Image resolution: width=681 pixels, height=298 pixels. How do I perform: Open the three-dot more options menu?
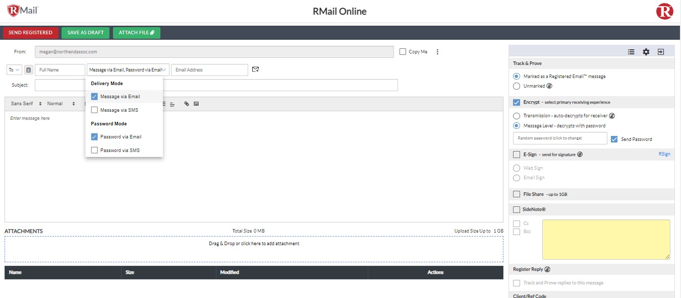pos(437,52)
